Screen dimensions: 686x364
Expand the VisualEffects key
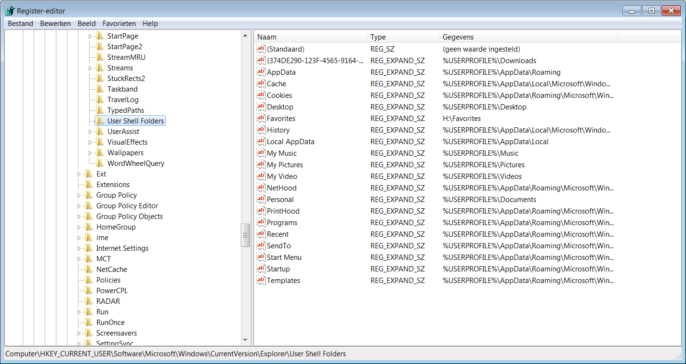tap(90, 142)
